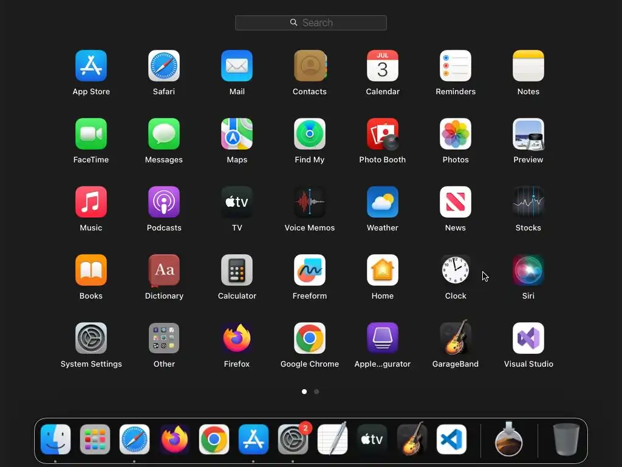The height and width of the screenshot is (467, 622).
Task: Click Launchpad icon in the Dock
Action: tap(95, 439)
